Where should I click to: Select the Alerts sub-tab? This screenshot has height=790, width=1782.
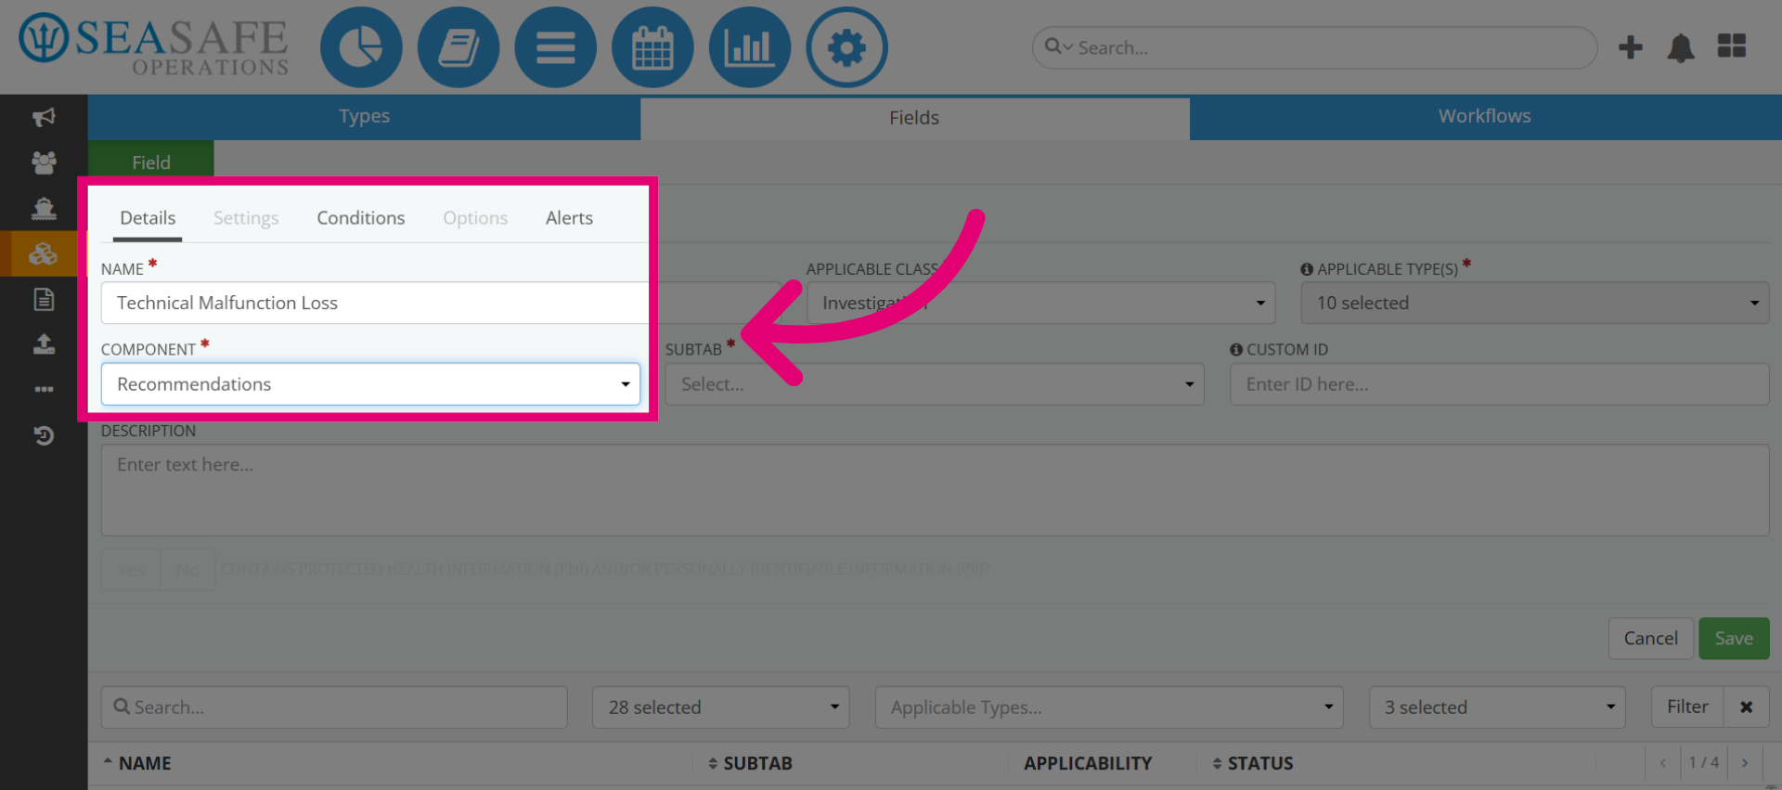click(569, 218)
